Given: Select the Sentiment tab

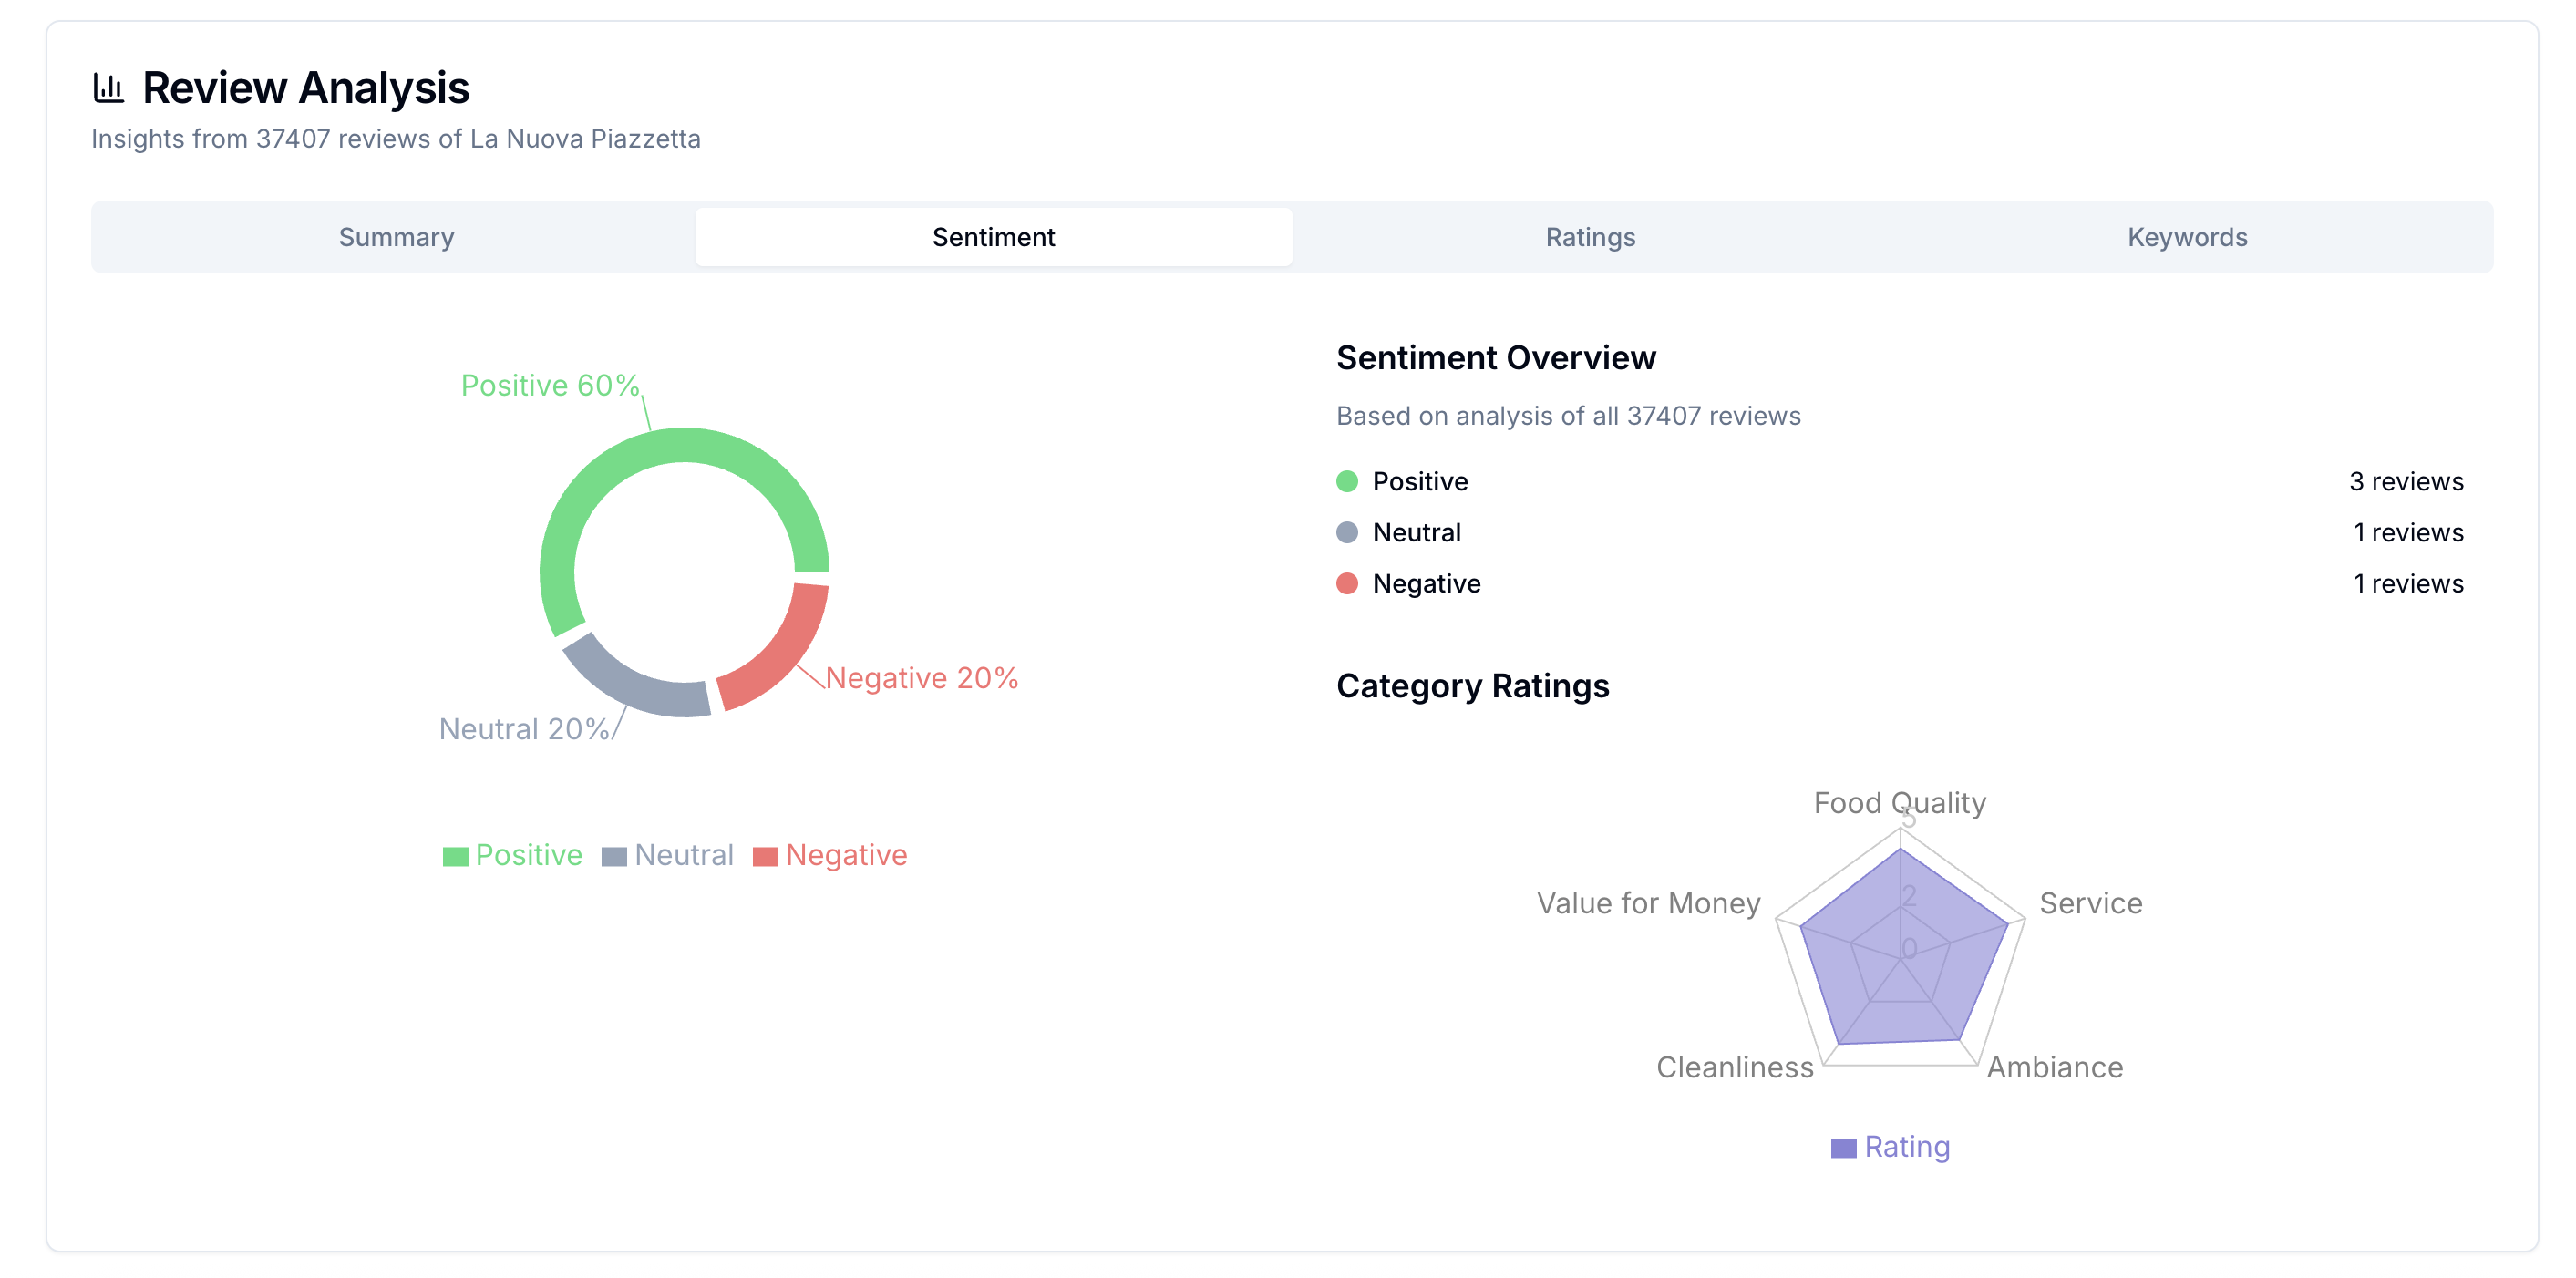Looking at the screenshot, I should coord(993,237).
